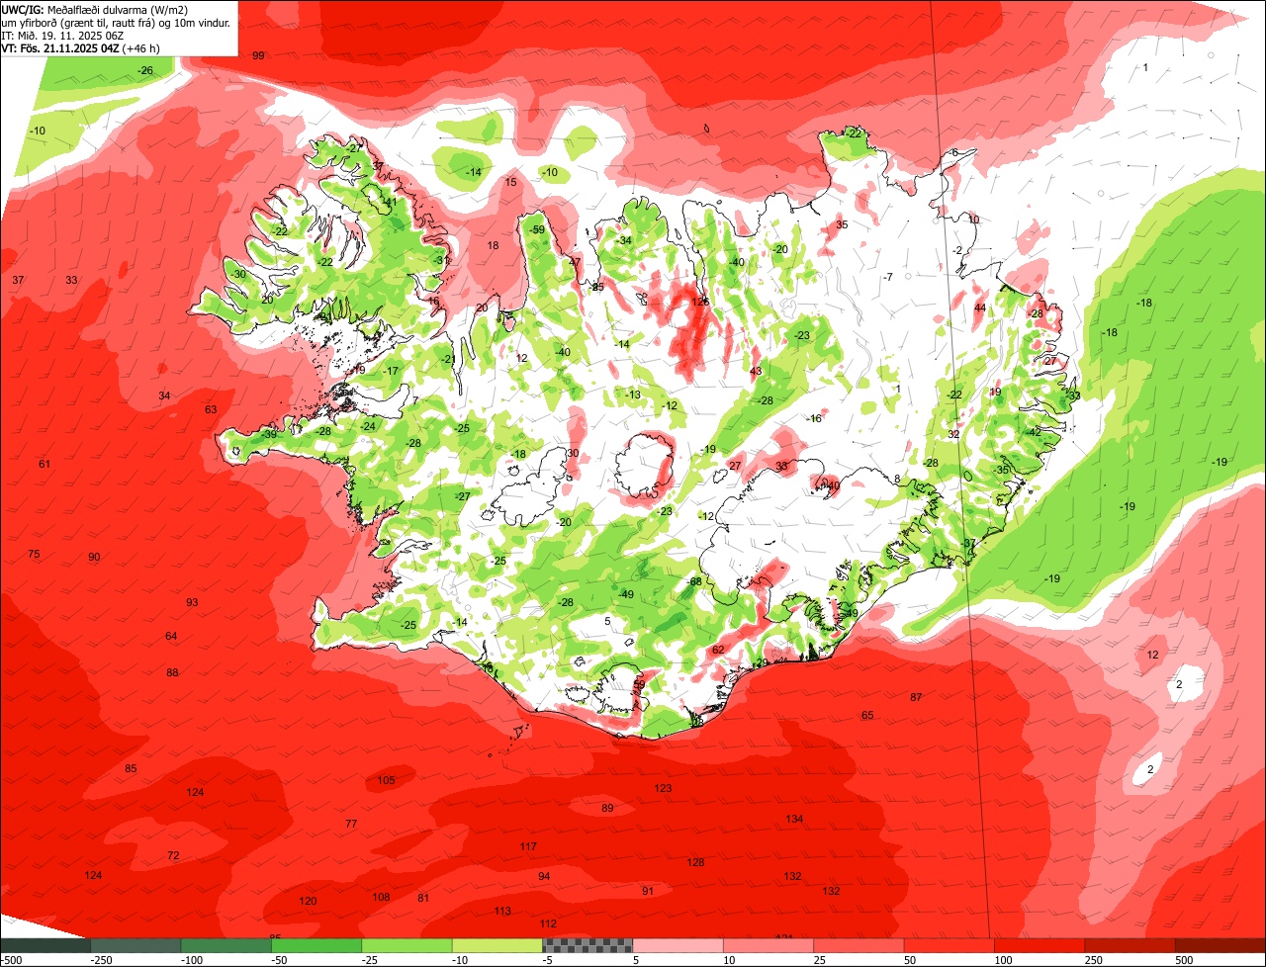
Task: Click the flux value 99 at the top
Action: [258, 55]
